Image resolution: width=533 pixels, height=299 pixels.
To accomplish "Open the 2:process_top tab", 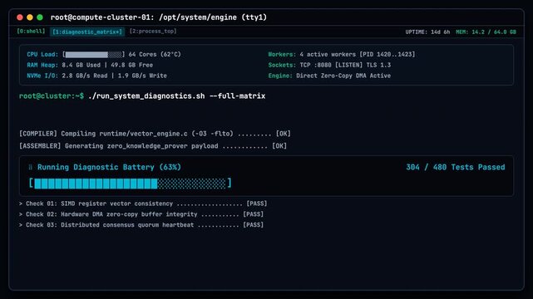I will pyautogui.click(x=153, y=32).
